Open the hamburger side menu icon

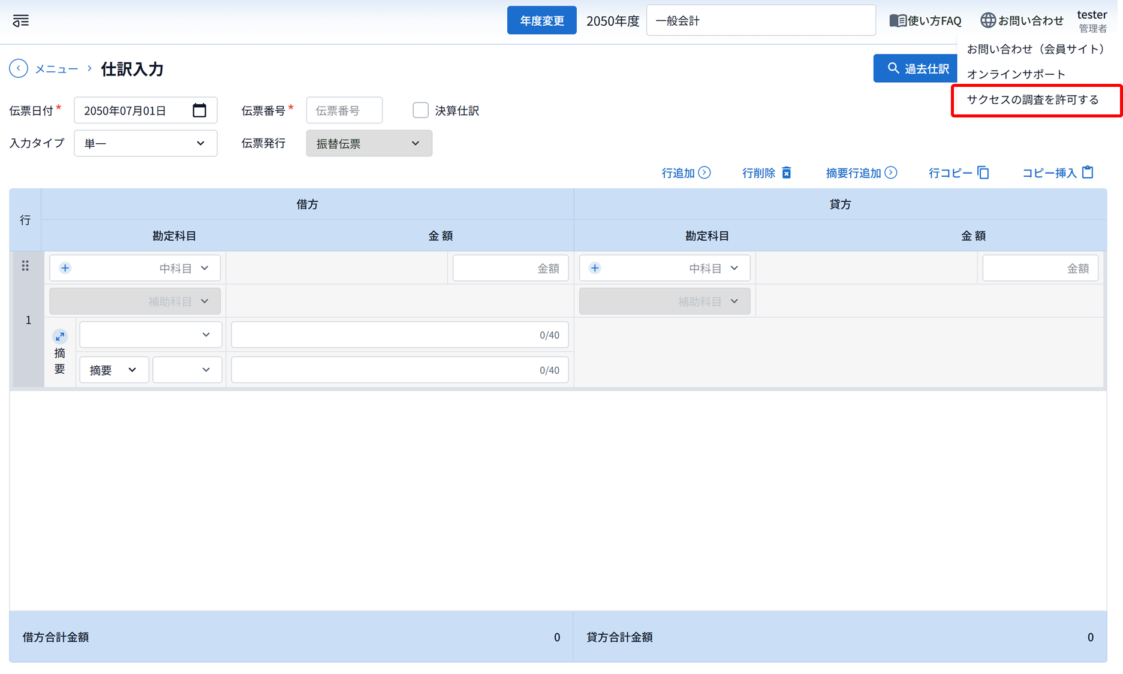click(x=21, y=21)
